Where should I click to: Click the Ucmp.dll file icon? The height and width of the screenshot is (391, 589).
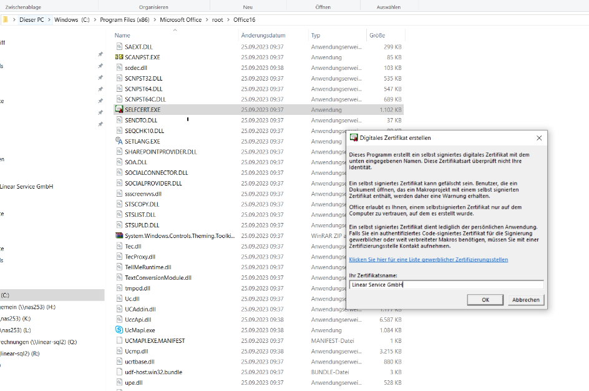[x=119, y=351]
